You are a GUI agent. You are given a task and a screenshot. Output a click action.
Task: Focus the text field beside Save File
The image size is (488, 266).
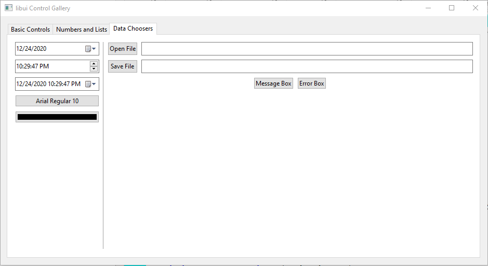[307, 66]
